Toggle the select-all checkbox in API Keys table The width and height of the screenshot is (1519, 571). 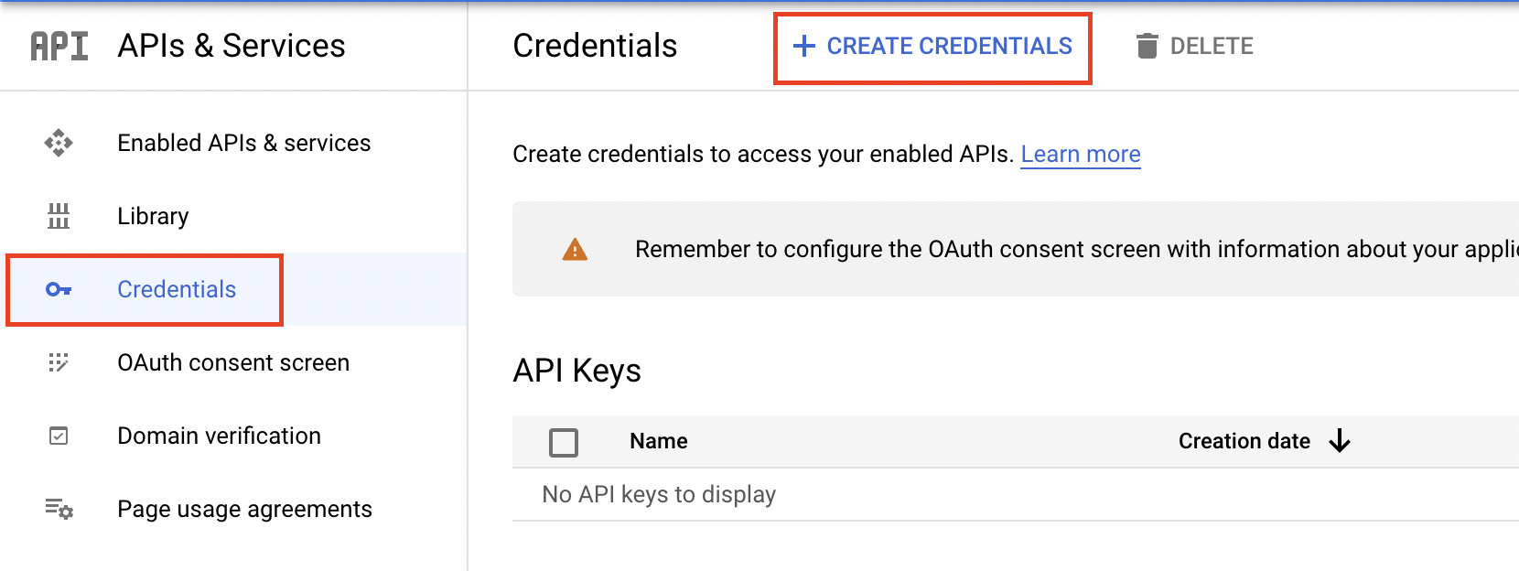pos(565,442)
